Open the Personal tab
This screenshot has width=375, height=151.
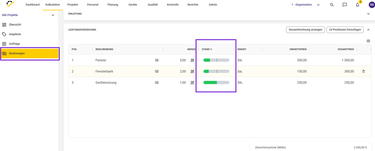(92, 4)
